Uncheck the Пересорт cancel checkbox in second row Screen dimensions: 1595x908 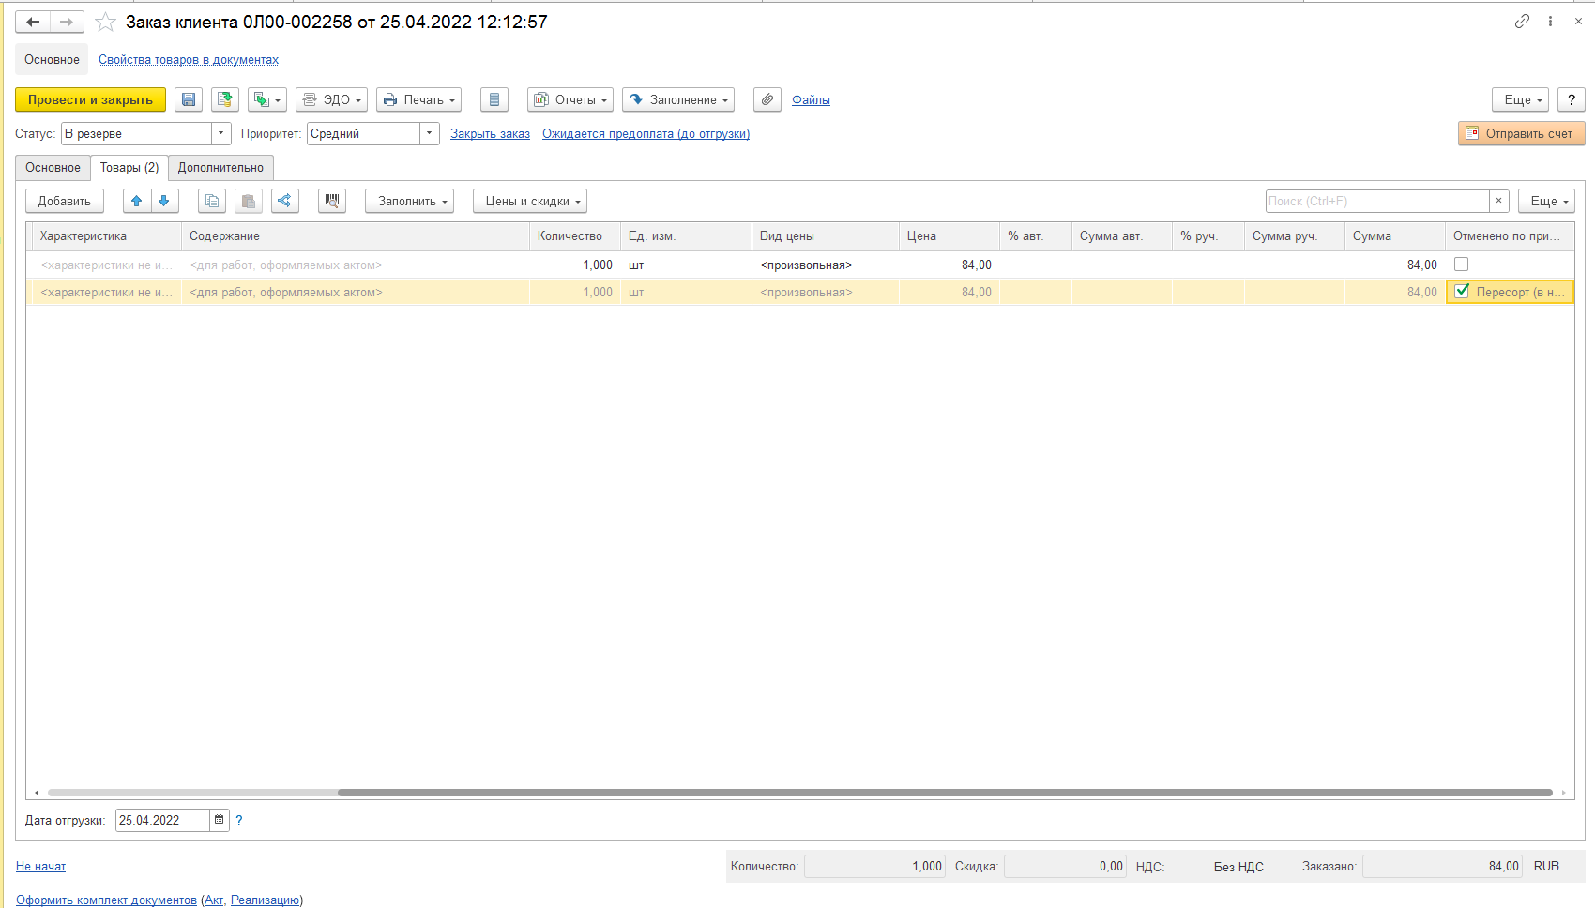pos(1461,292)
